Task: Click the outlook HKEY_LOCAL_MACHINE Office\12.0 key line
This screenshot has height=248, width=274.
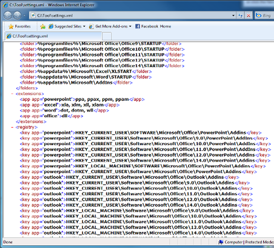Action: click(138, 227)
